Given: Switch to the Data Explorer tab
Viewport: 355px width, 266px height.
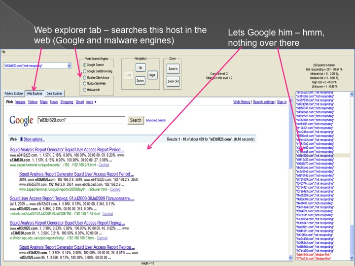Looking at the screenshot, I should click(54, 94).
